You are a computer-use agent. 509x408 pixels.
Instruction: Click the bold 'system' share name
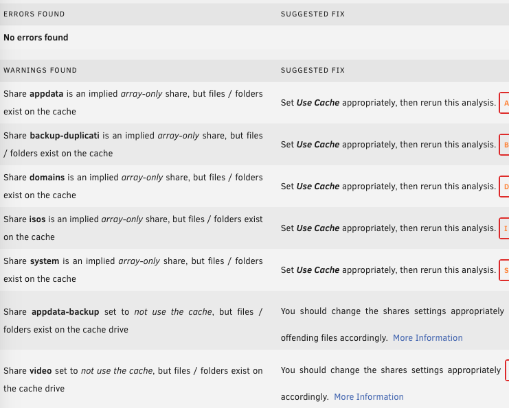(x=45, y=261)
